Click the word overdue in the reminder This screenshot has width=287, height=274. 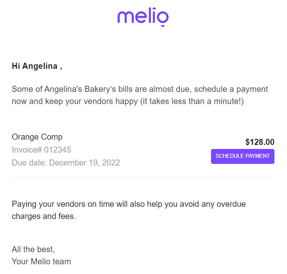point(231,204)
